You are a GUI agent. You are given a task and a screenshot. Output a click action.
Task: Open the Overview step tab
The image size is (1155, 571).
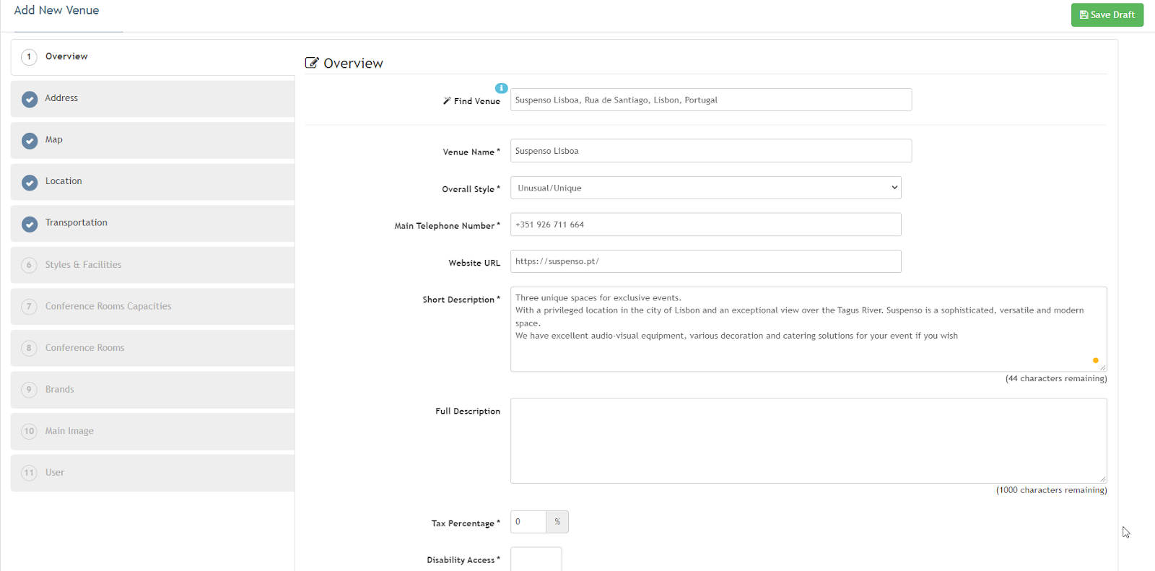tap(152, 57)
